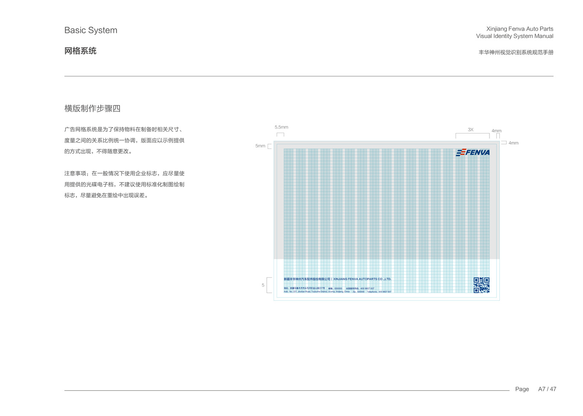
Task: Click the '新疆丰华神州汽车配件股份有限公司' company name
Action: (x=307, y=279)
